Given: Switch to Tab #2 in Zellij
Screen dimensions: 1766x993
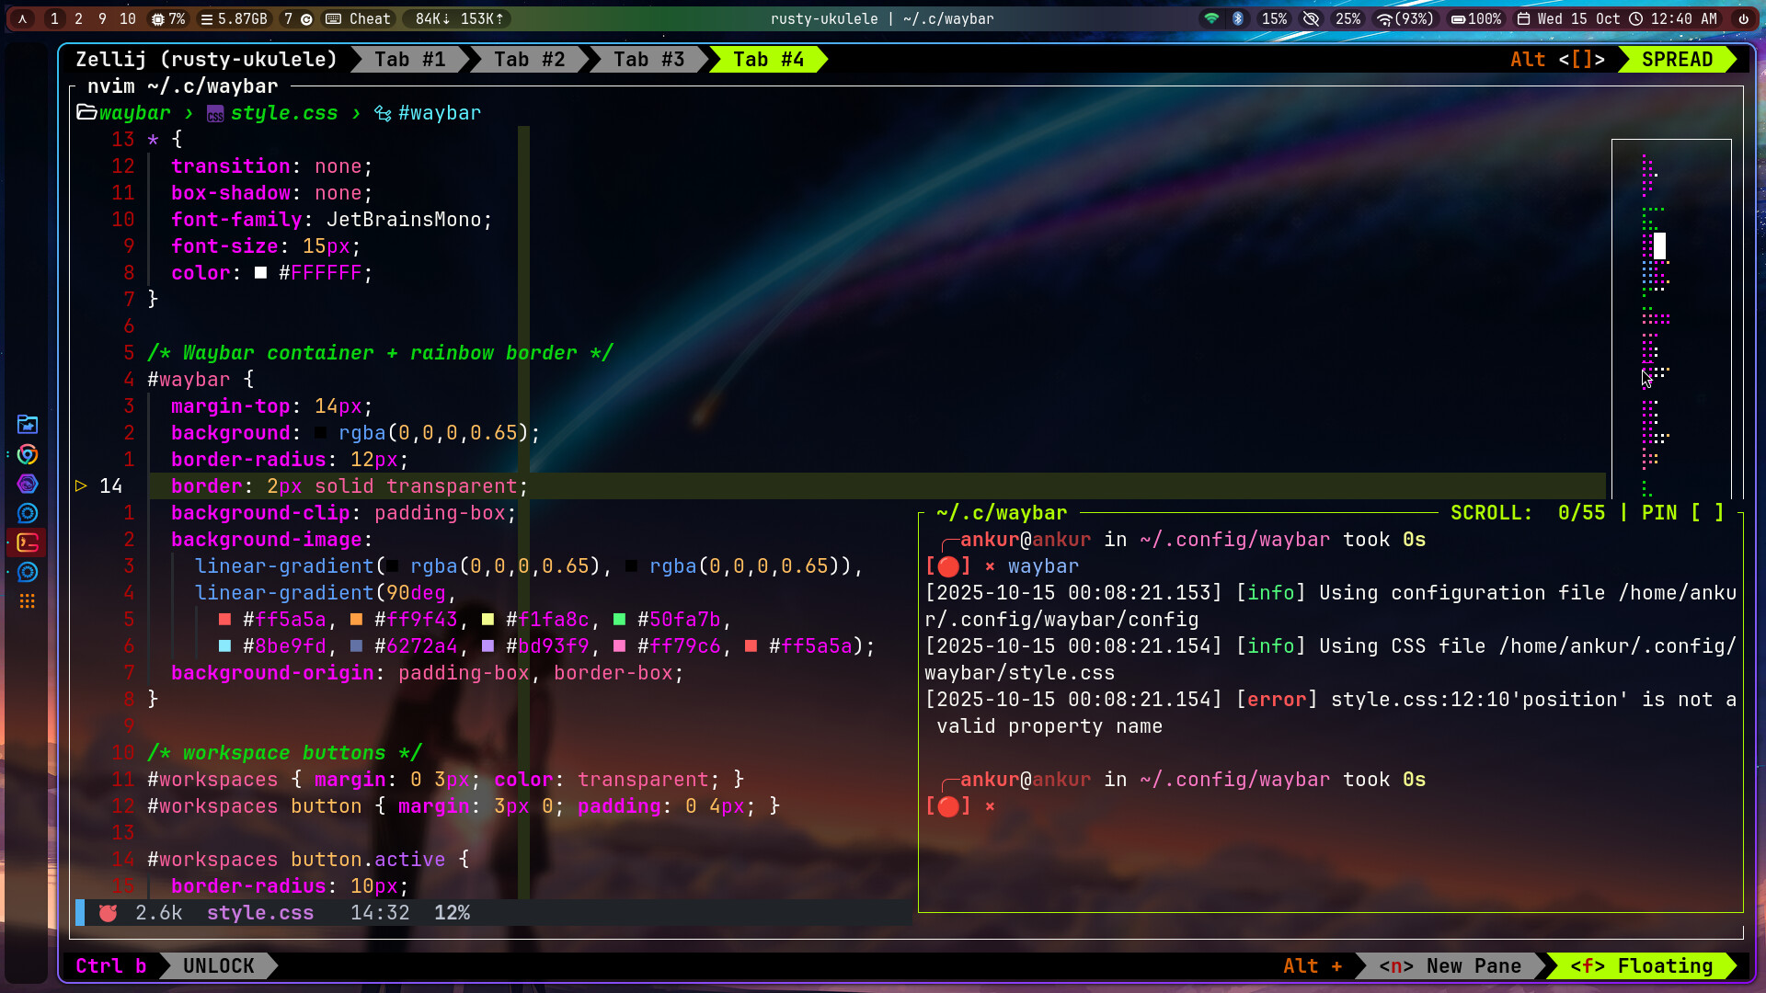Looking at the screenshot, I should point(529,60).
